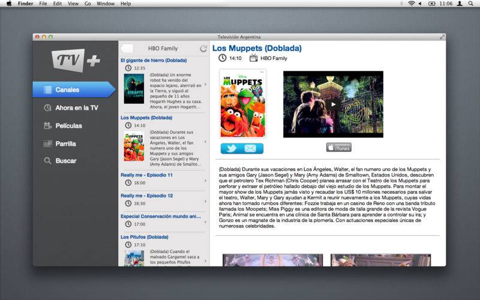The image size is (480, 300).
Task: Click the TV icon beside HBO Family
Action: click(253, 58)
